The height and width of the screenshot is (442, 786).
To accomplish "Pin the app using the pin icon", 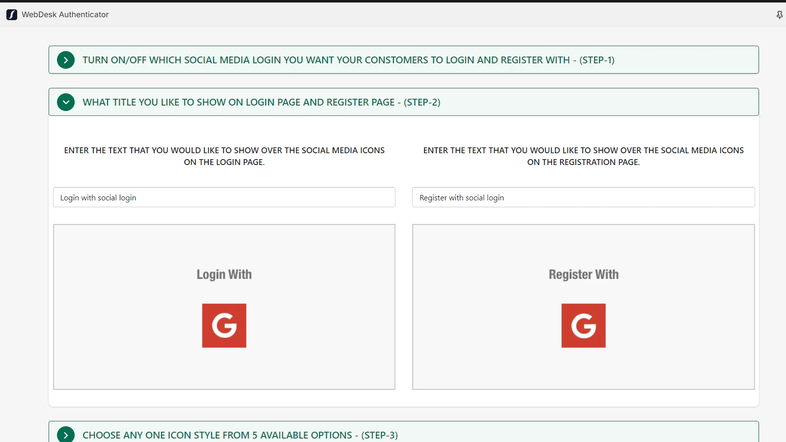I will point(779,15).
